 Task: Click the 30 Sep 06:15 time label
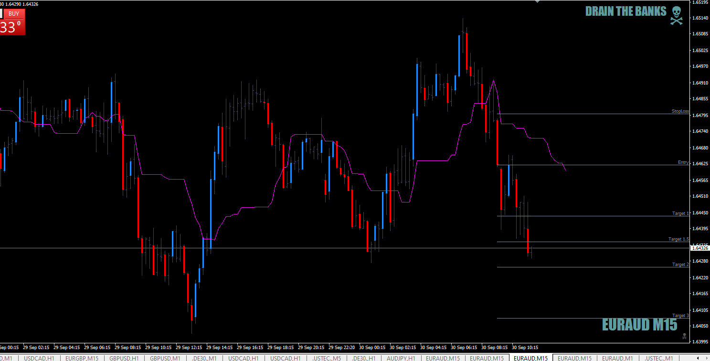tap(465, 348)
